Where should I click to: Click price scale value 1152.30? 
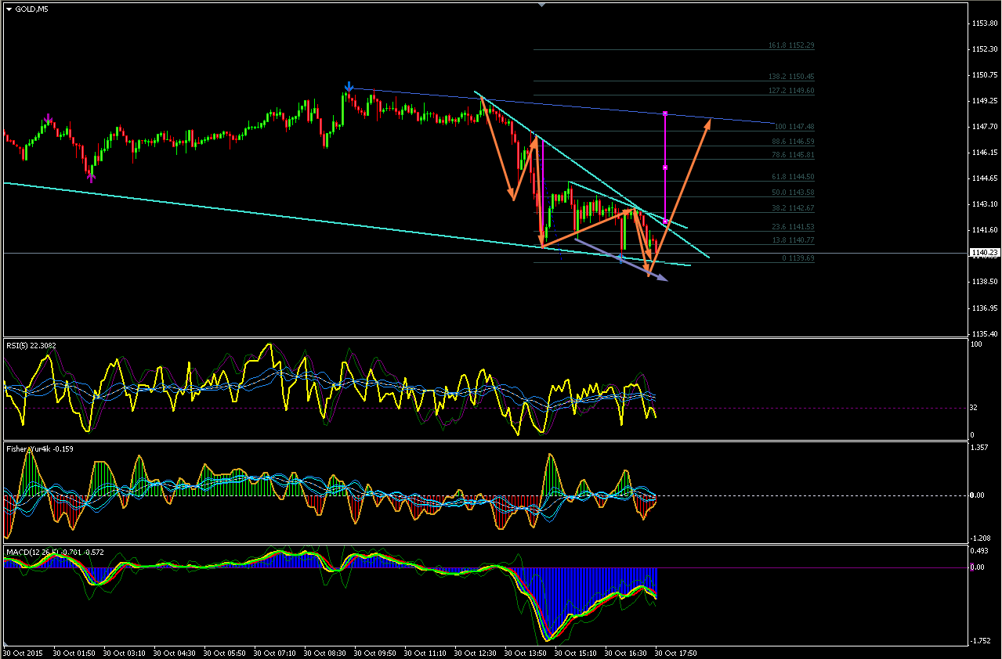[x=984, y=49]
